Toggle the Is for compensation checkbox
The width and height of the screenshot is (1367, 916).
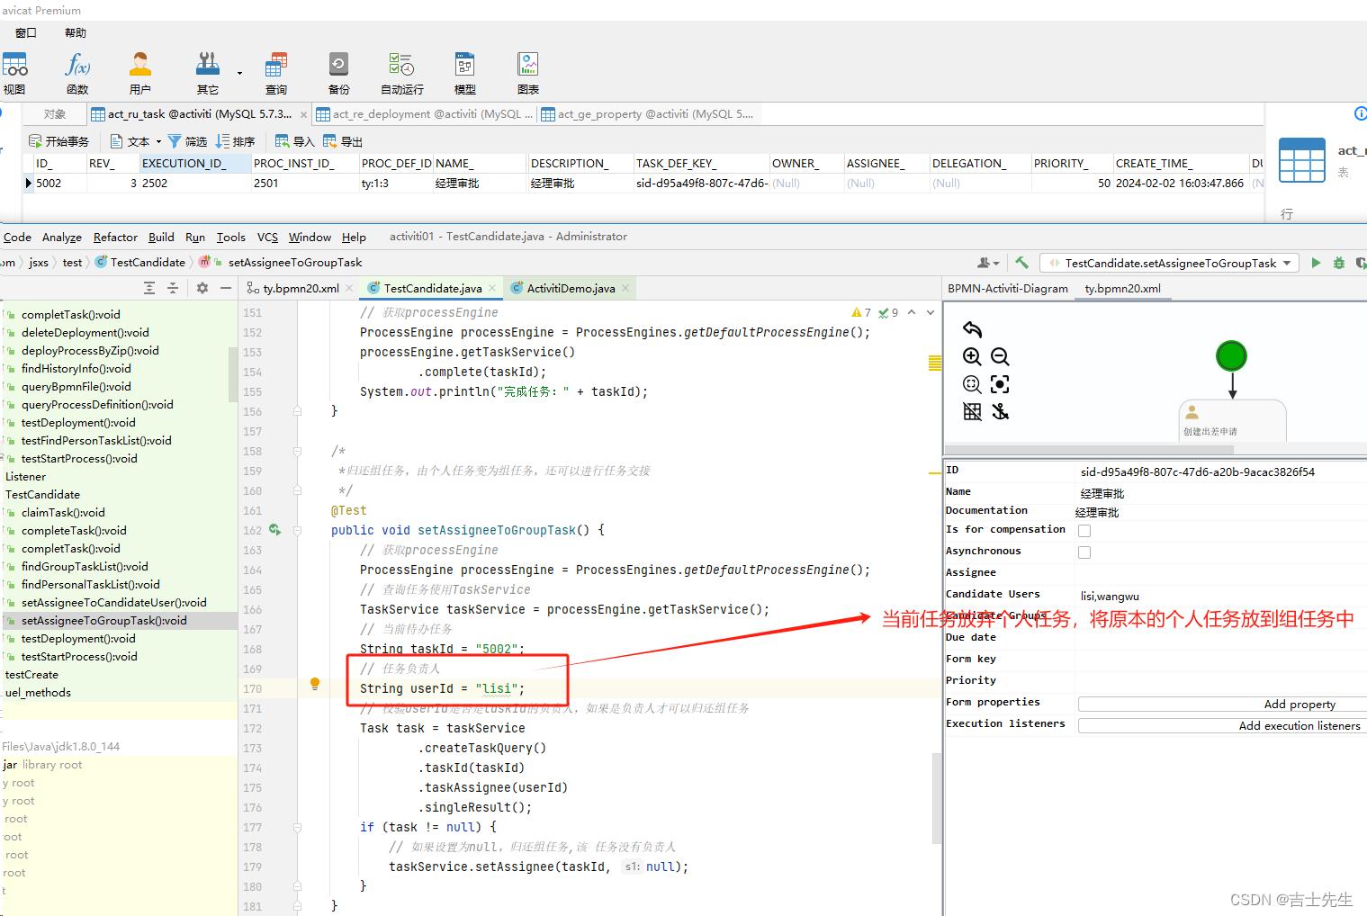pos(1084,531)
